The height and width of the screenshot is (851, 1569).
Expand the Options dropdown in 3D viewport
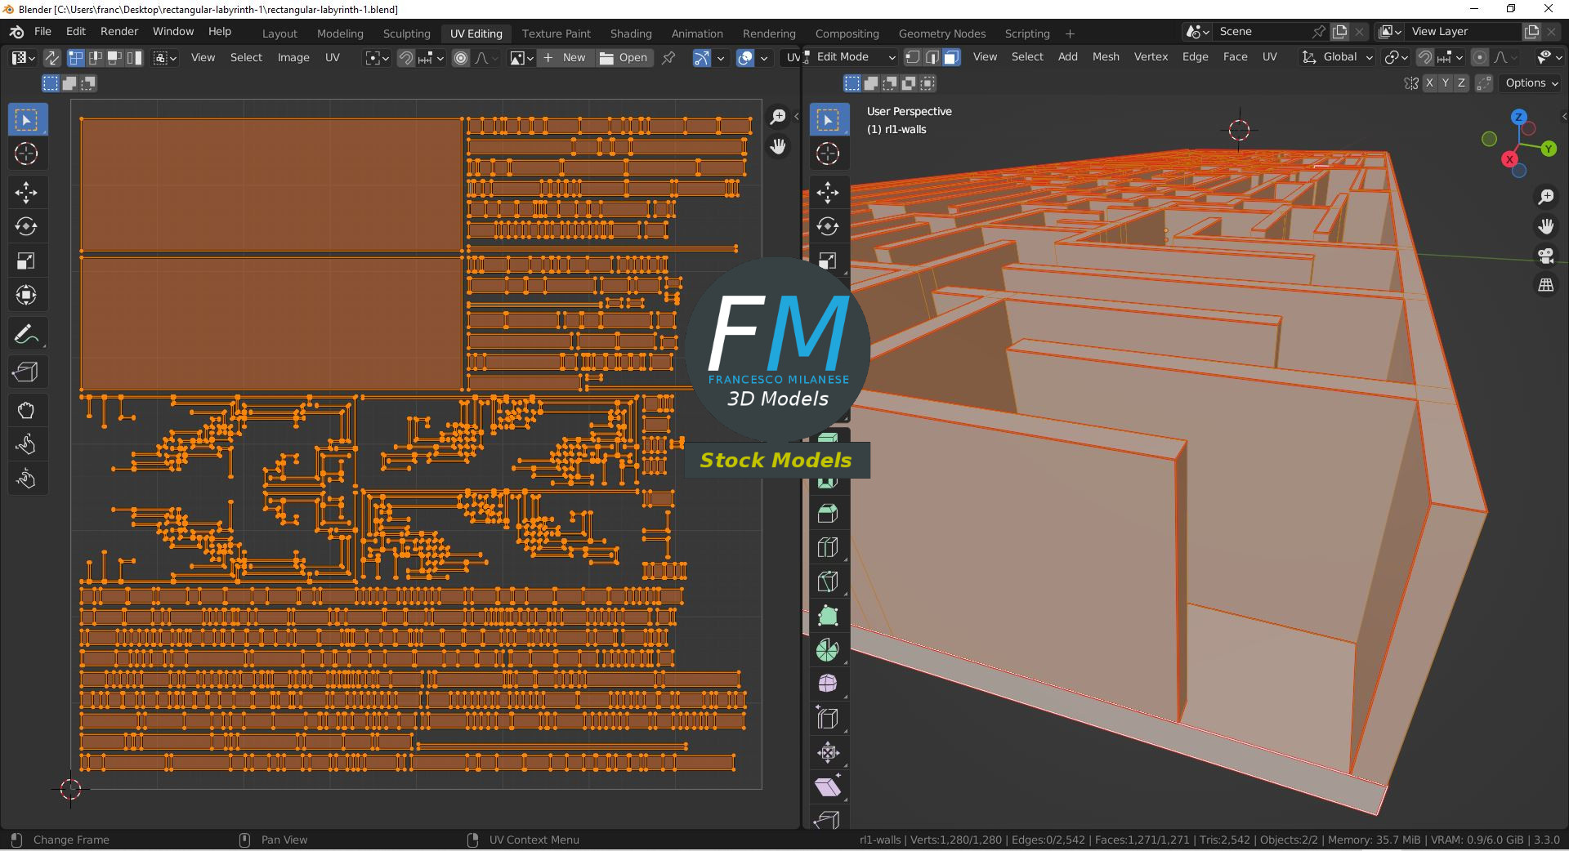click(1531, 83)
